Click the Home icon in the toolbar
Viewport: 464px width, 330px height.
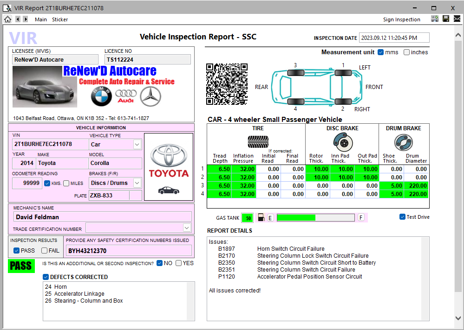[7, 19]
